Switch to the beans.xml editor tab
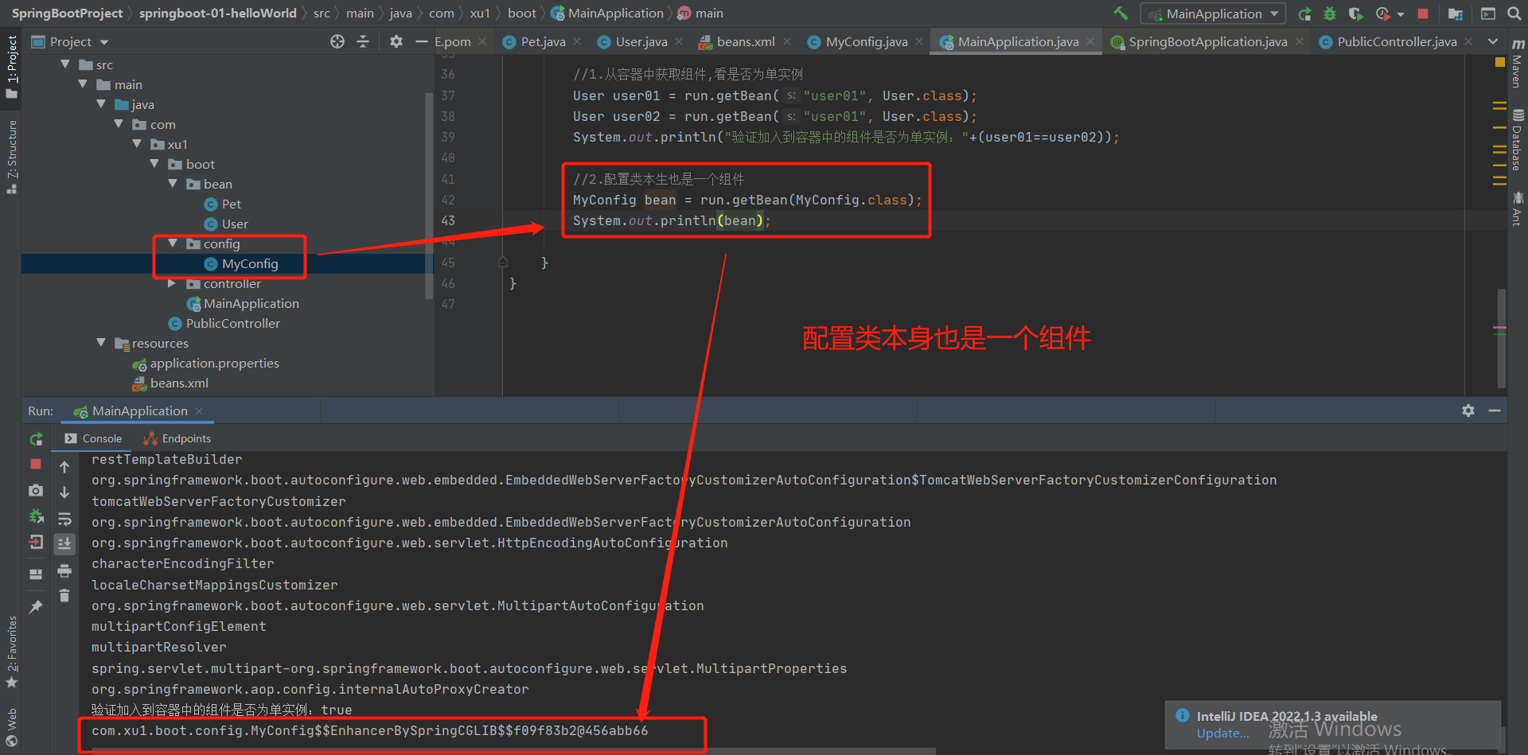Screen dimensions: 1528x755 [x=745, y=41]
